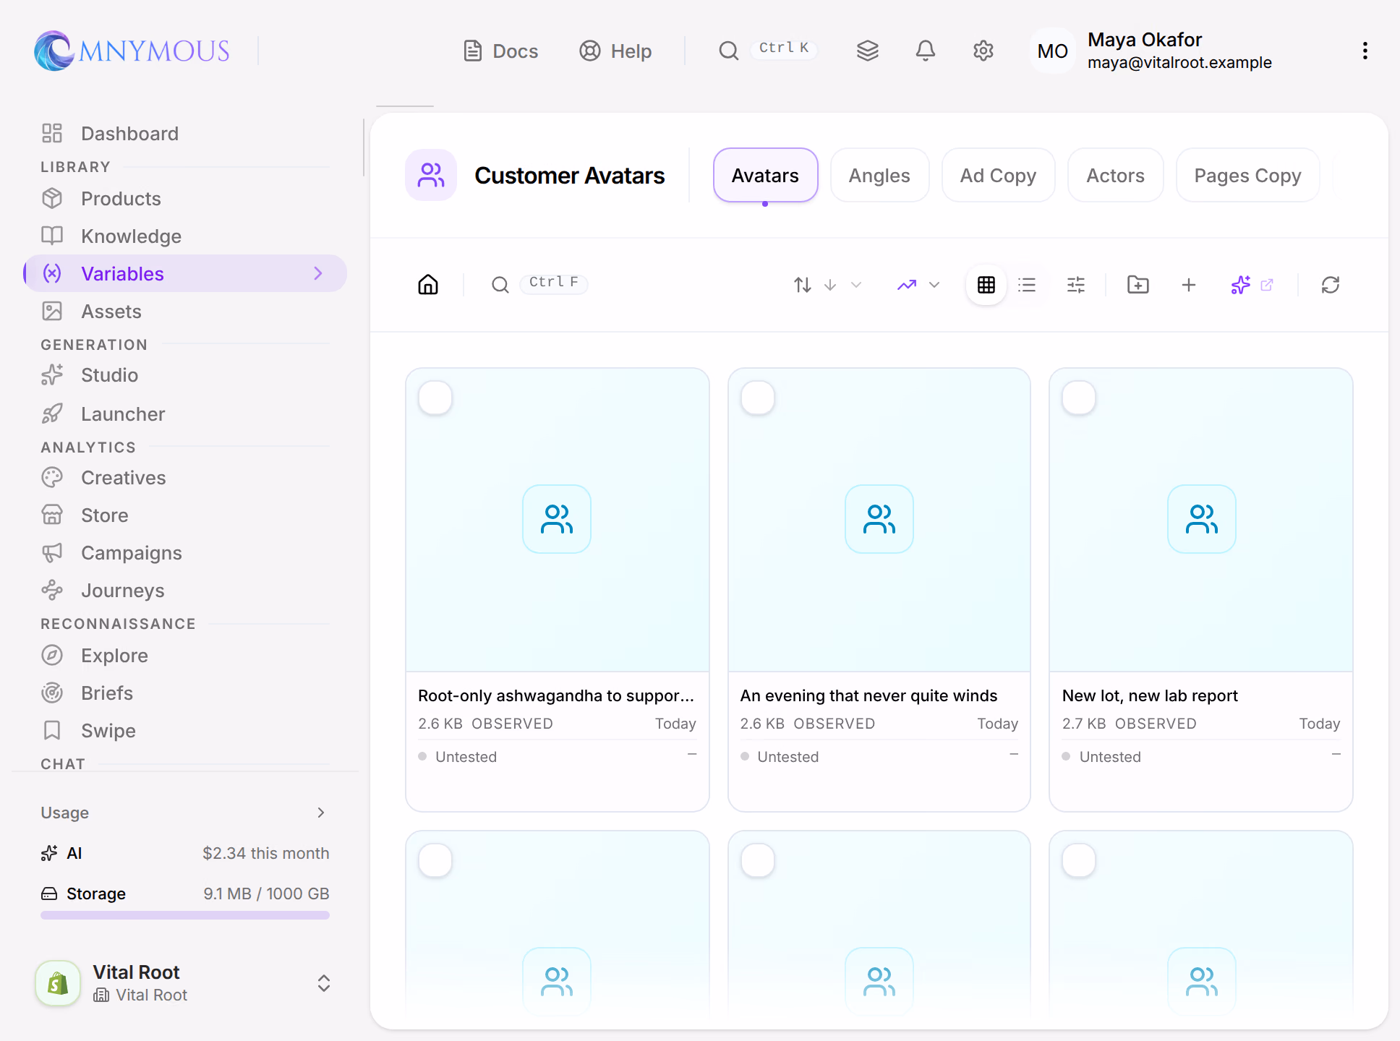Image resolution: width=1400 pixels, height=1041 pixels.
Task: Switch to the Angles tab
Action: 879,176
